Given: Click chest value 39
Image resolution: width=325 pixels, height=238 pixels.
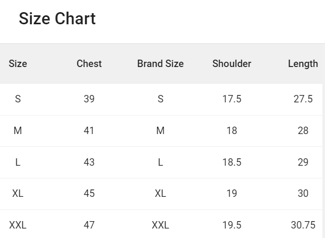Looking at the screenshot, I should (x=89, y=99).
